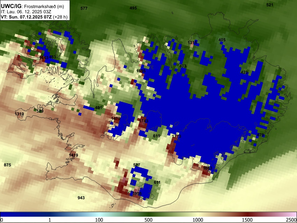The image size is (297, 223).
Task: Click the 'UWC/IG' source label in the title box
Action: click(11, 6)
